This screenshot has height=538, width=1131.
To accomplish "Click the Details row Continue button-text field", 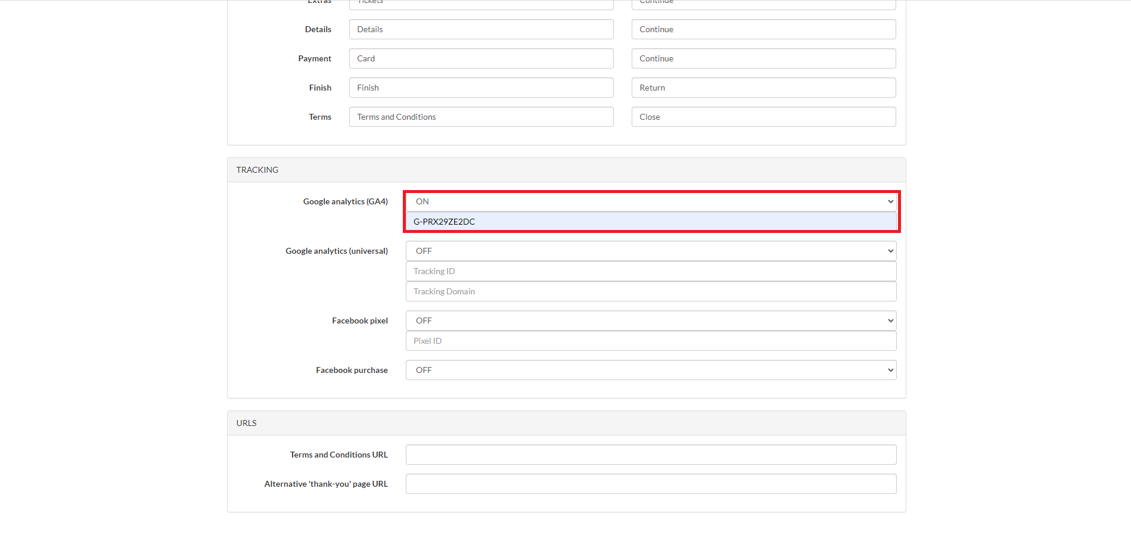I will 763,29.
